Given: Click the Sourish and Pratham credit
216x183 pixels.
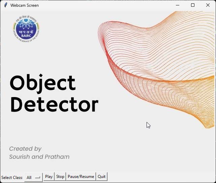Looking at the screenshot, I should pos(39,157).
